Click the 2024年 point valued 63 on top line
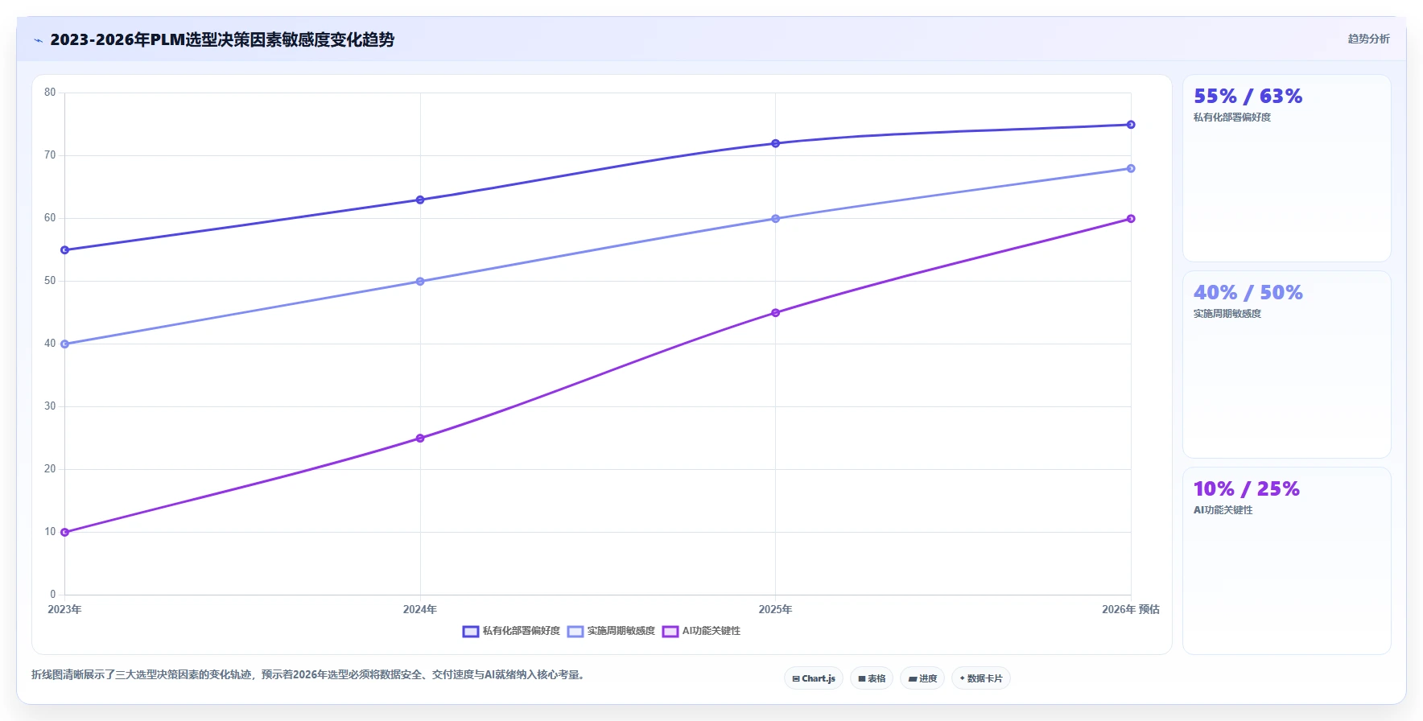 [x=420, y=200]
